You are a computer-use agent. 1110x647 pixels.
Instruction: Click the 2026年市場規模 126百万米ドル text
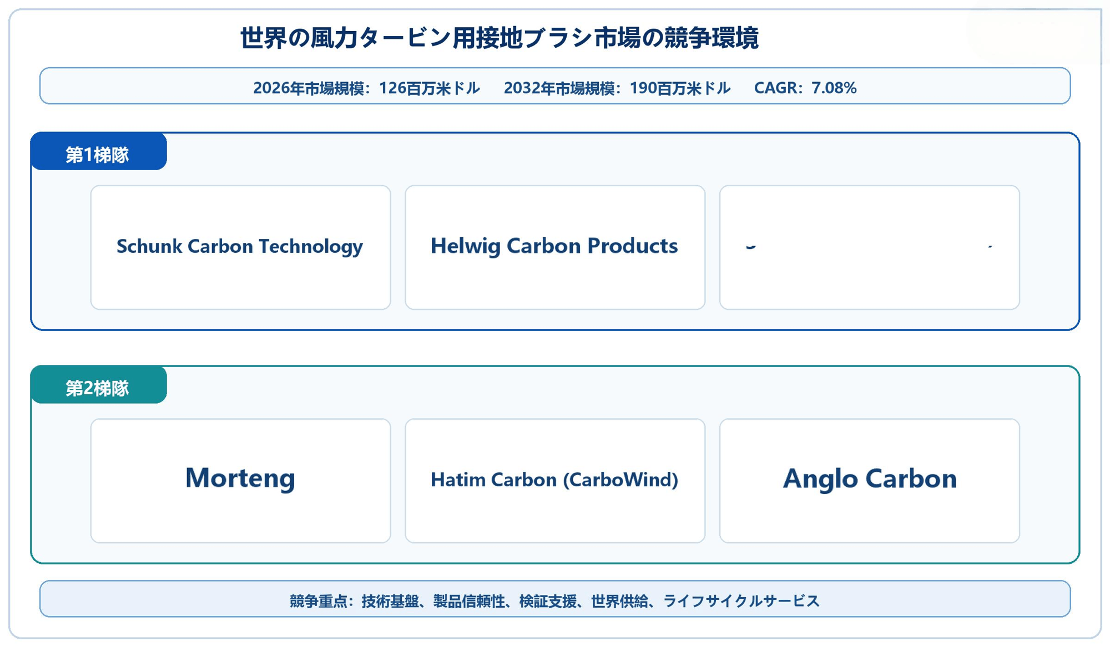(366, 88)
